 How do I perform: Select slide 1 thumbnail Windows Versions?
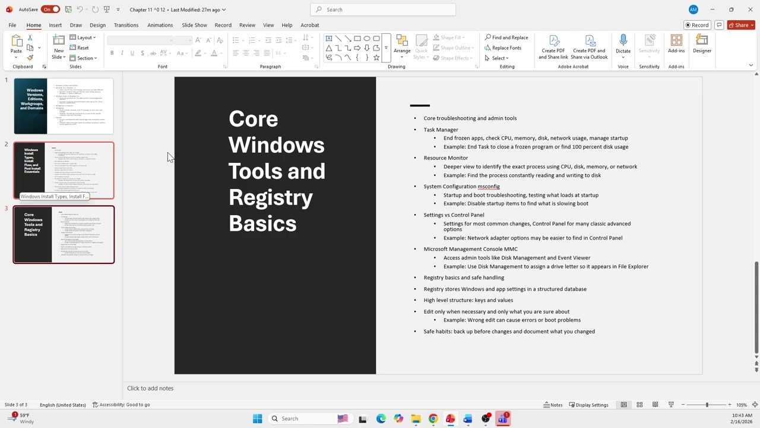64,106
